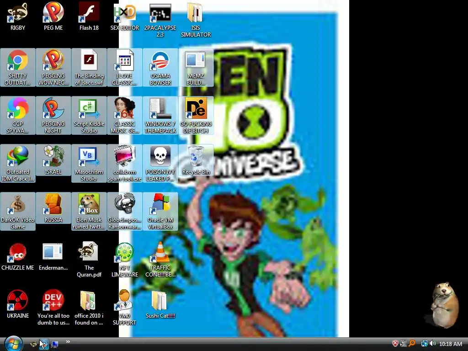The width and height of the screenshot is (468, 351).
Task: Open the NFT LIMEWARE lime shortcut
Action: tap(124, 260)
